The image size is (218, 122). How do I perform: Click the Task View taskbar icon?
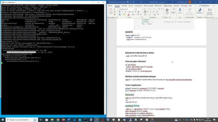41,120
